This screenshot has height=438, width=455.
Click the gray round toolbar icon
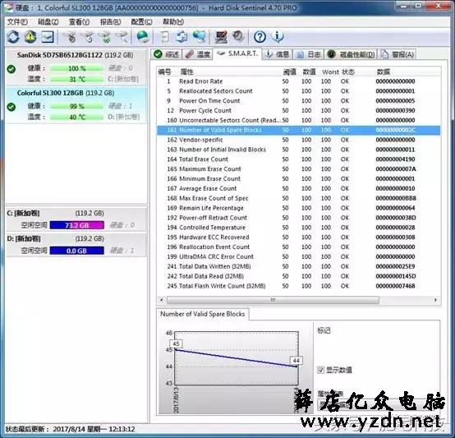(238, 36)
